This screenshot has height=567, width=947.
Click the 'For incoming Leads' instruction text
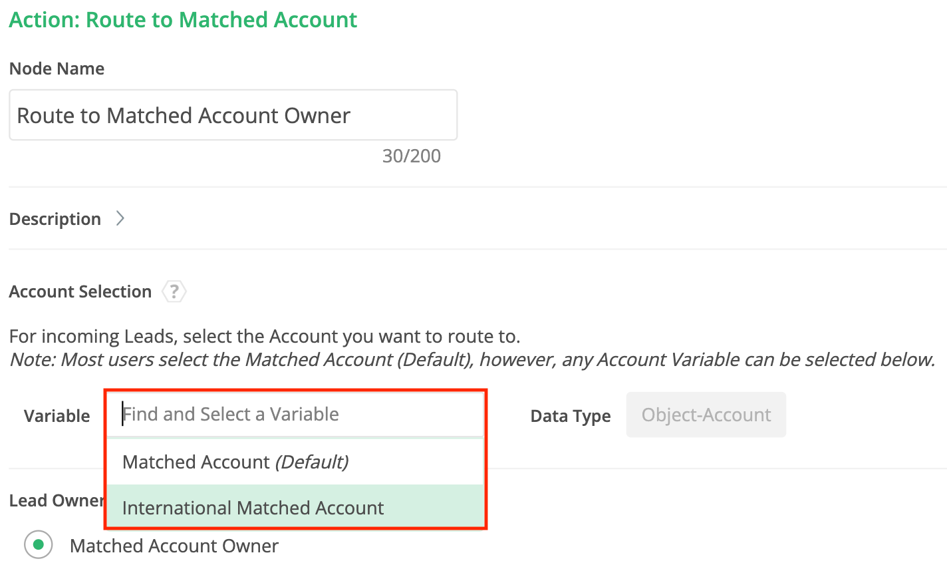click(x=265, y=336)
